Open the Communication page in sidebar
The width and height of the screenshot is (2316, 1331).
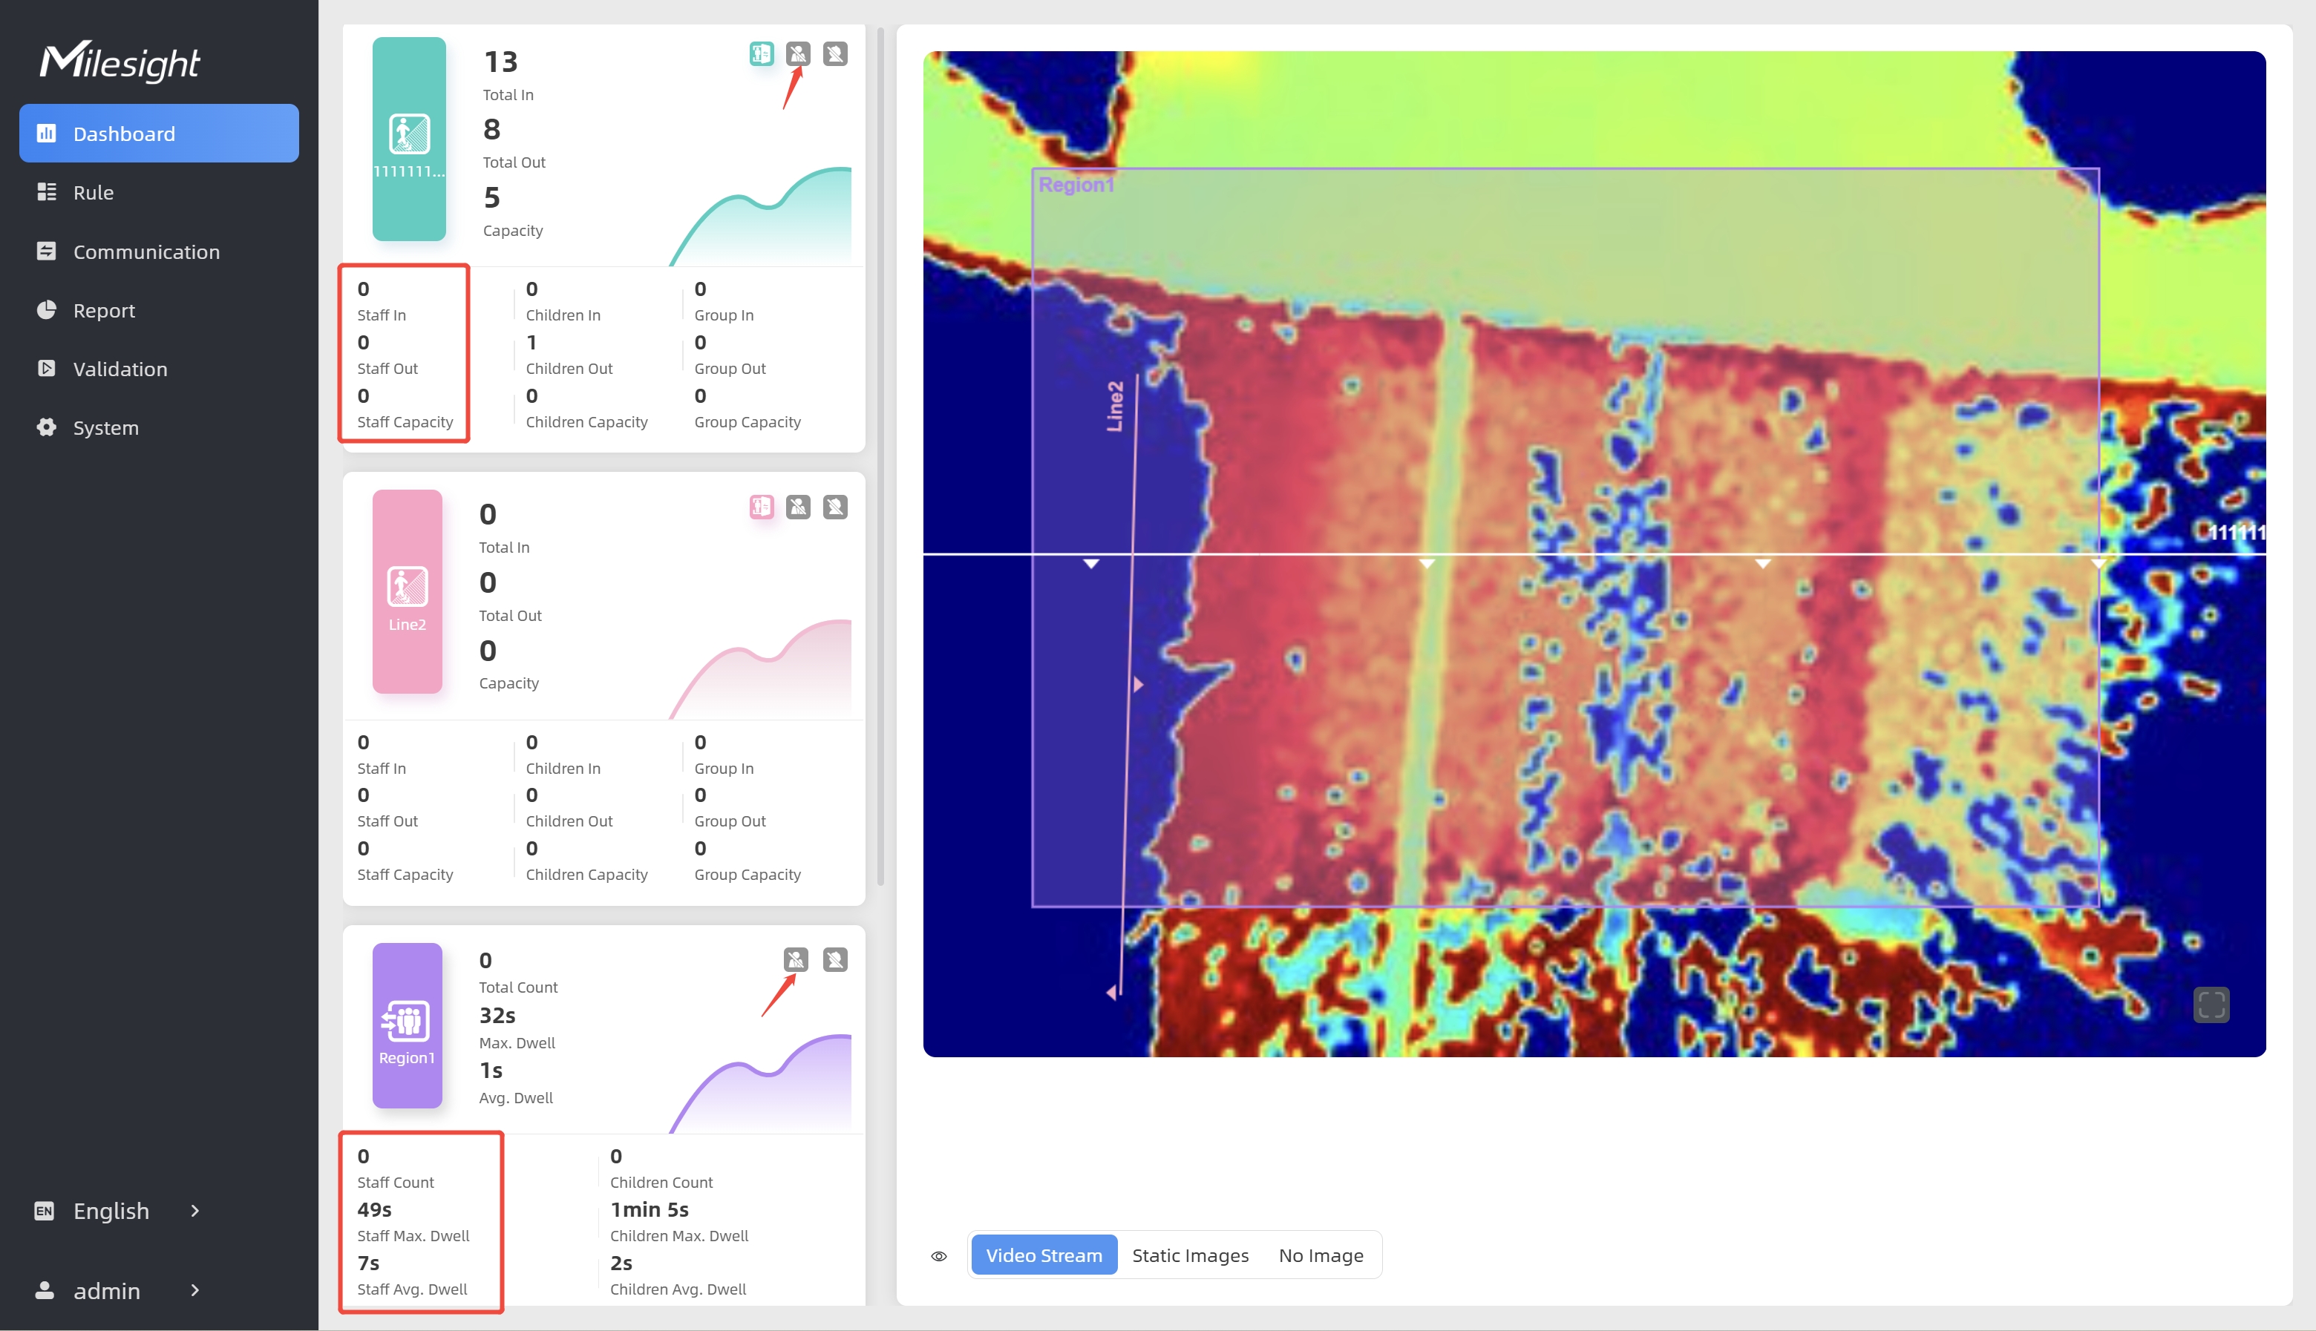146,252
